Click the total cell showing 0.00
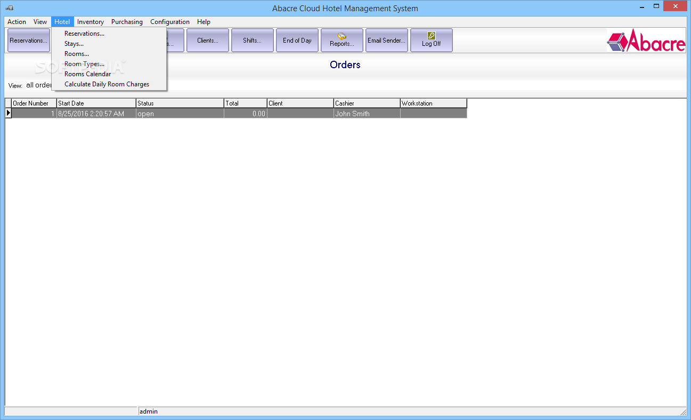This screenshot has height=420, width=691. [246, 114]
